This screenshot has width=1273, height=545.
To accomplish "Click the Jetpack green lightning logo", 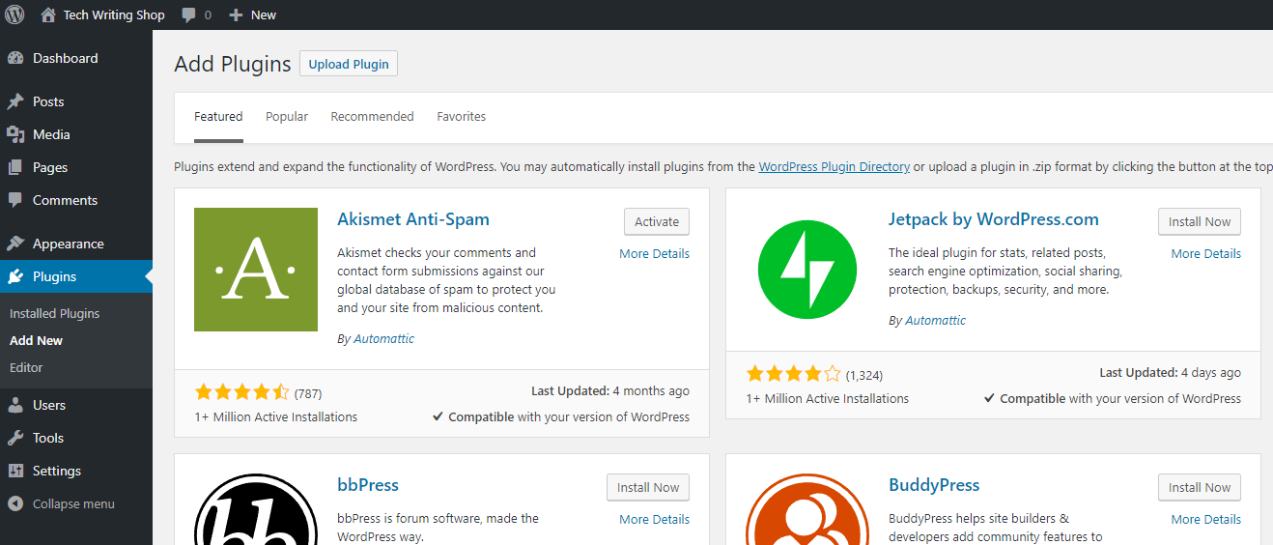I will point(807,270).
